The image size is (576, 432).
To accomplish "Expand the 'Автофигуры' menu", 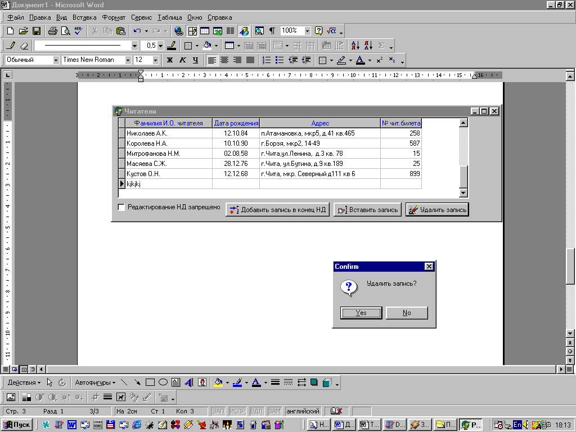I will tap(95, 382).
